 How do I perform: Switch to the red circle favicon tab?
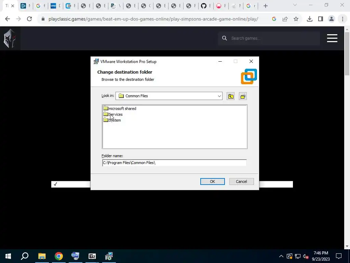219,6
